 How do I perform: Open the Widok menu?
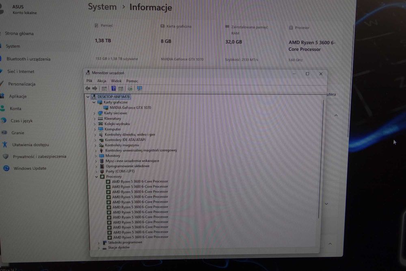tap(116, 81)
